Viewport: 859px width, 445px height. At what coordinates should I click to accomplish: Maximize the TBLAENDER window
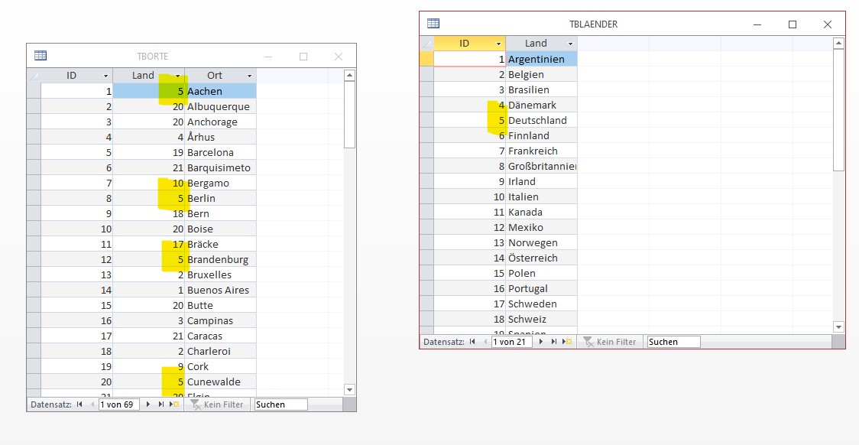tap(793, 24)
